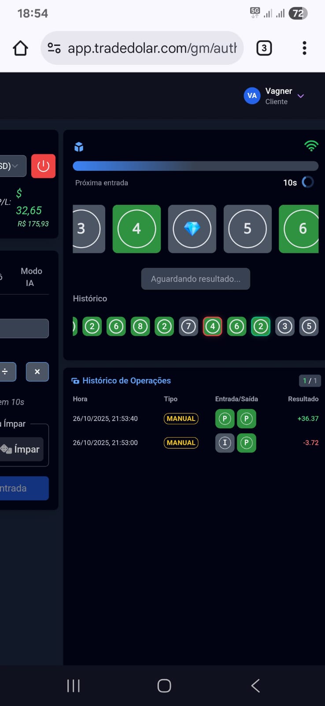Tap the Android recent apps button
The height and width of the screenshot is (706, 325).
pyautogui.click(x=74, y=686)
